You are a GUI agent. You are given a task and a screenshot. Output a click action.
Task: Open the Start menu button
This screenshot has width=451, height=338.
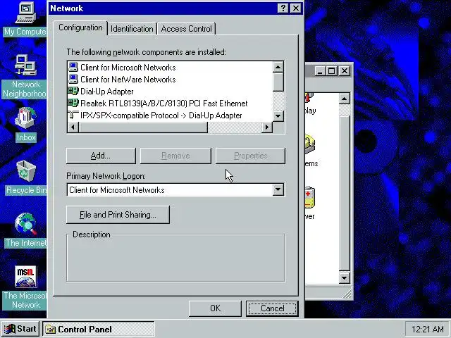click(x=20, y=329)
